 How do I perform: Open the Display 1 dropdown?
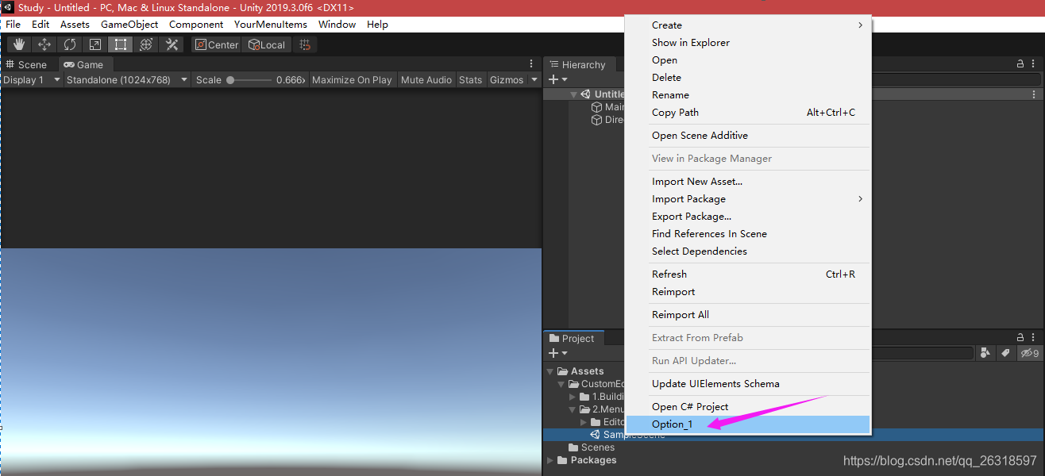tap(32, 79)
